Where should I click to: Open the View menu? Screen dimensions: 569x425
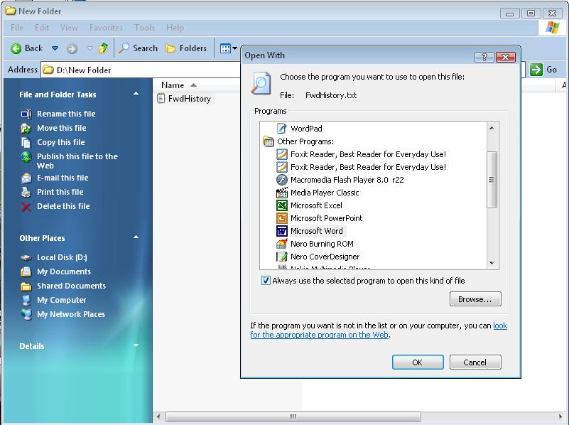click(69, 28)
